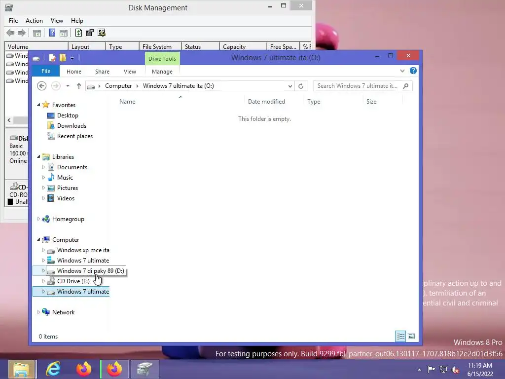Toggle Show/Hide Action Pane icon in Disk Management
Viewport: 505px width, 379px height.
(x=64, y=33)
